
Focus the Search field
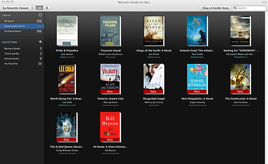[x=249, y=8]
